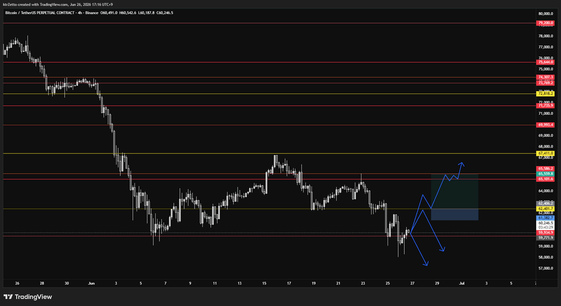The image size is (561, 306).
Task: Select the 59,771.9 gray price label
Action: click(546, 238)
